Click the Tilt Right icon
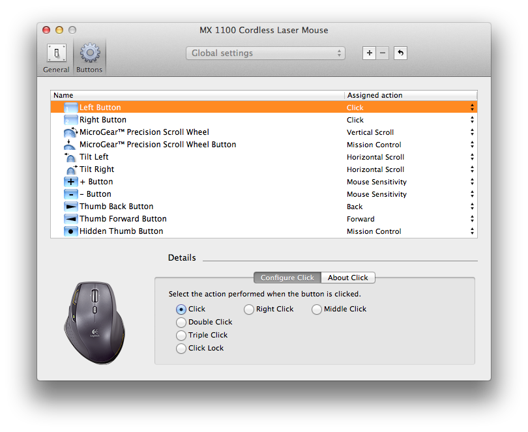 tap(70, 169)
